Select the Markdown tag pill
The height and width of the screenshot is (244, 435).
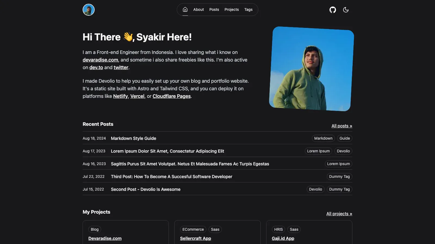coord(323,138)
